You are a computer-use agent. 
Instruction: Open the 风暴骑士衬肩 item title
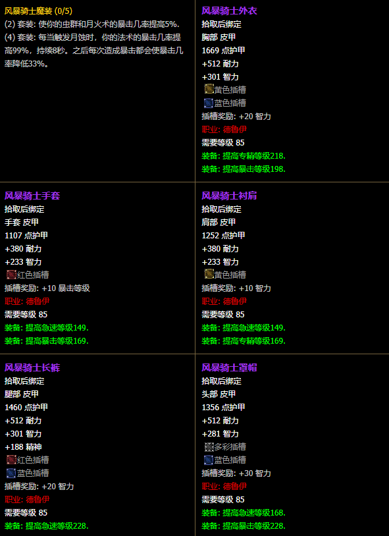(x=229, y=196)
